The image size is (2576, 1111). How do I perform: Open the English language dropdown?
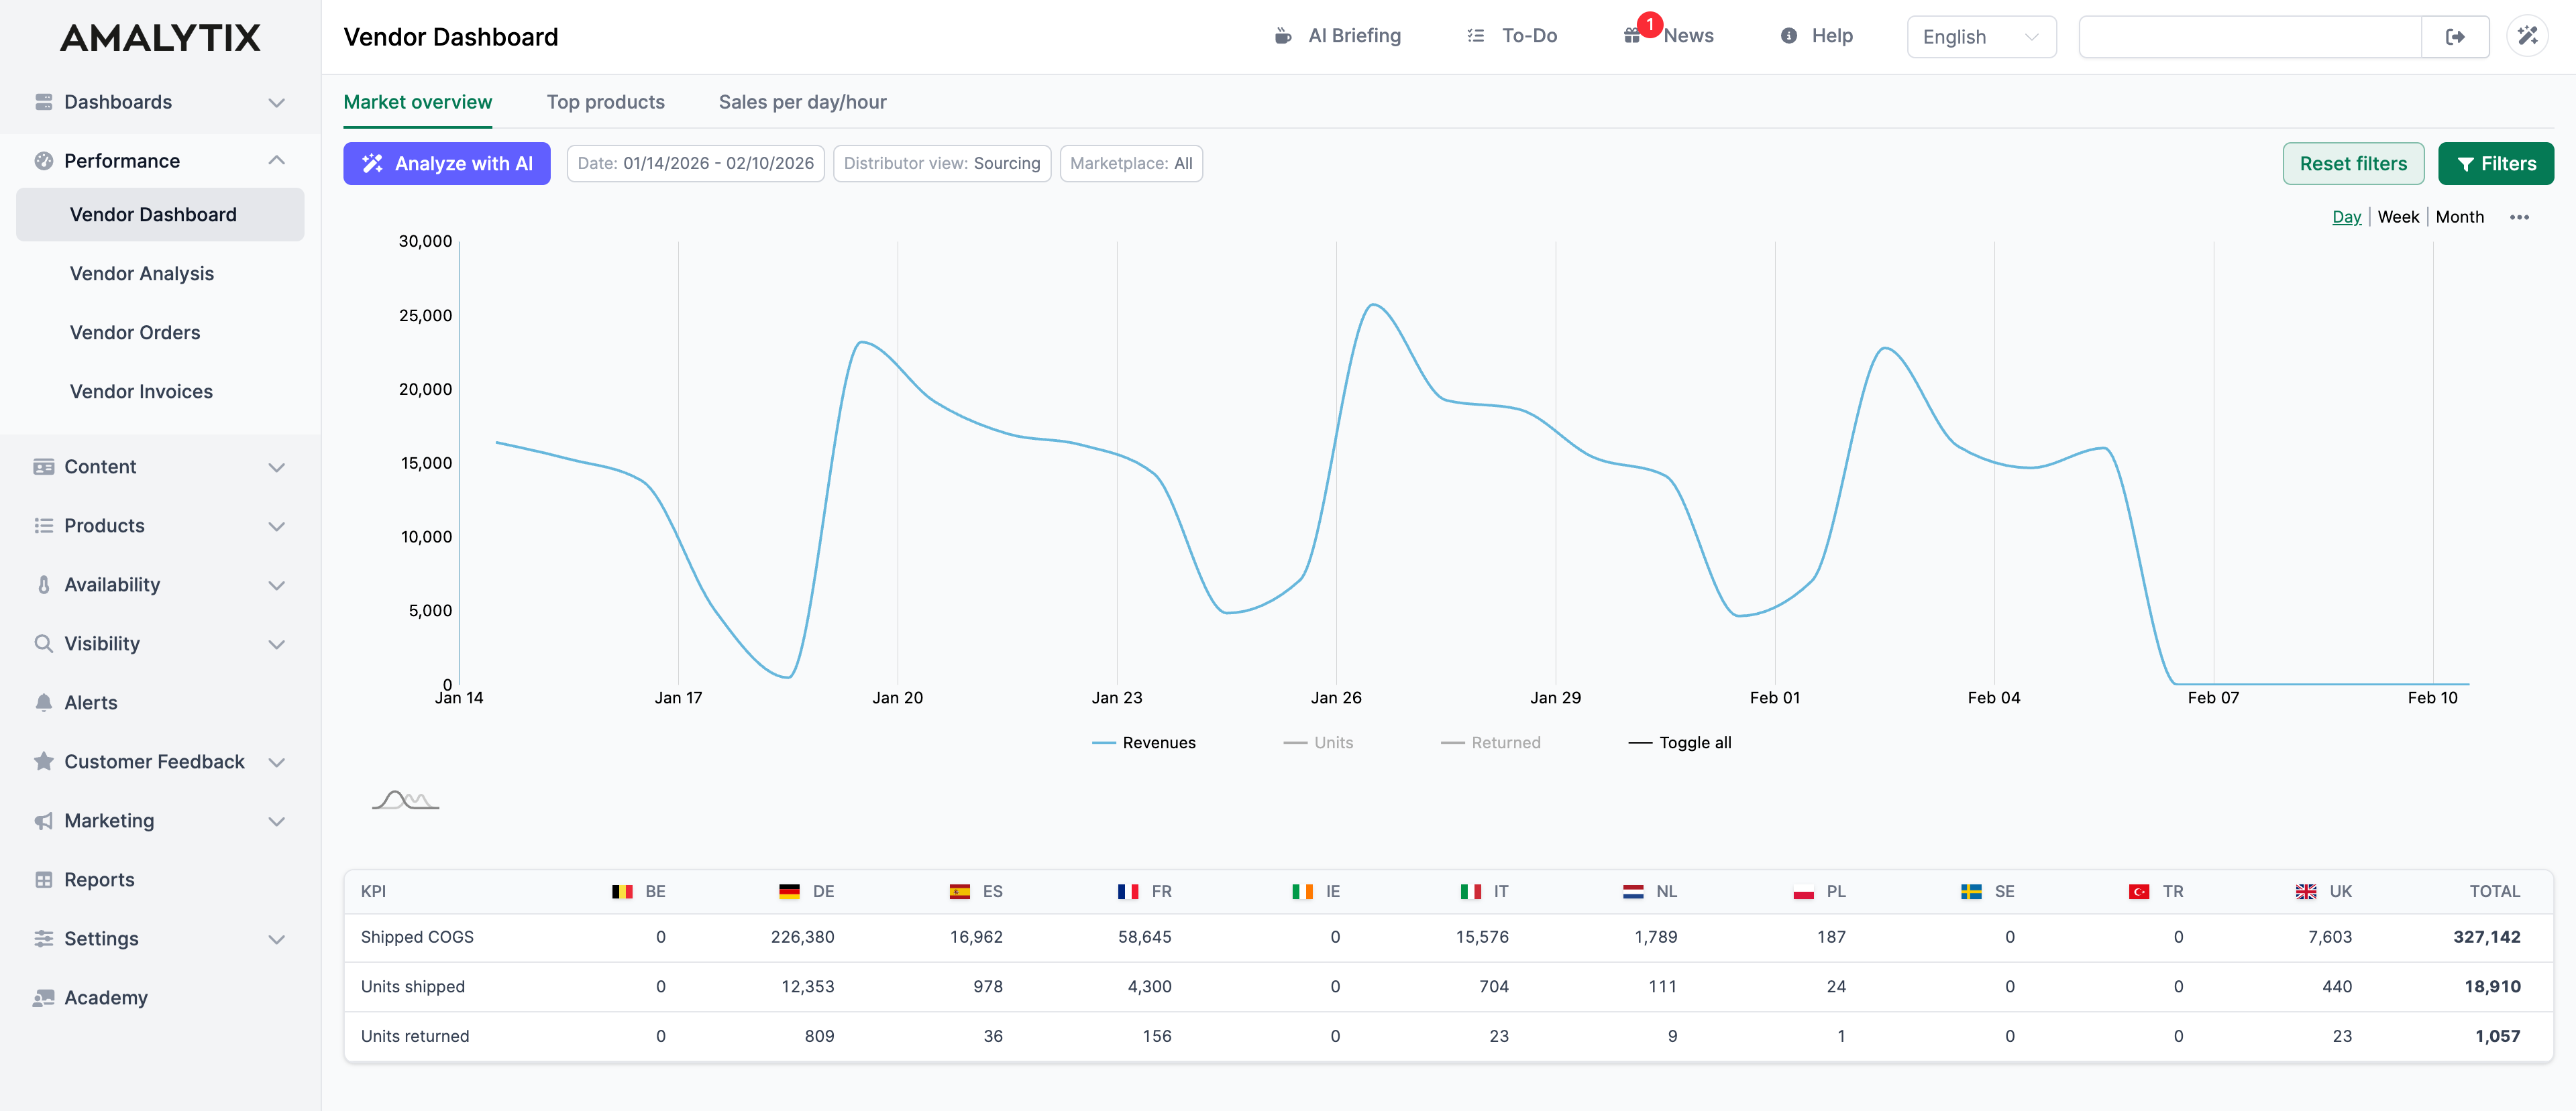click(1981, 37)
